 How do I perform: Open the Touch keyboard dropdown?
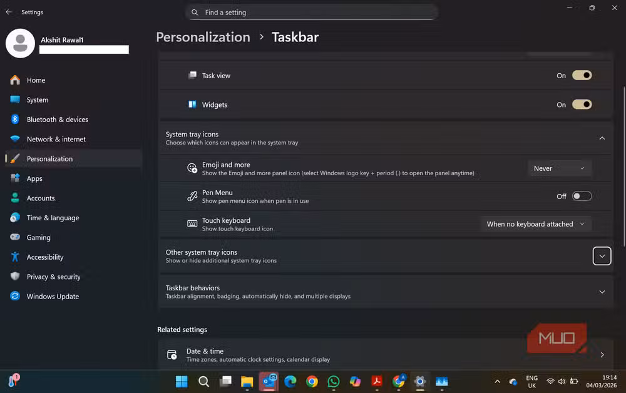(536, 224)
